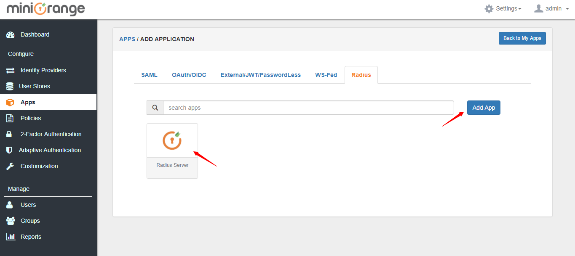The width and height of the screenshot is (575, 256).
Task: Click the User Stores database icon
Action: [x=10, y=86]
